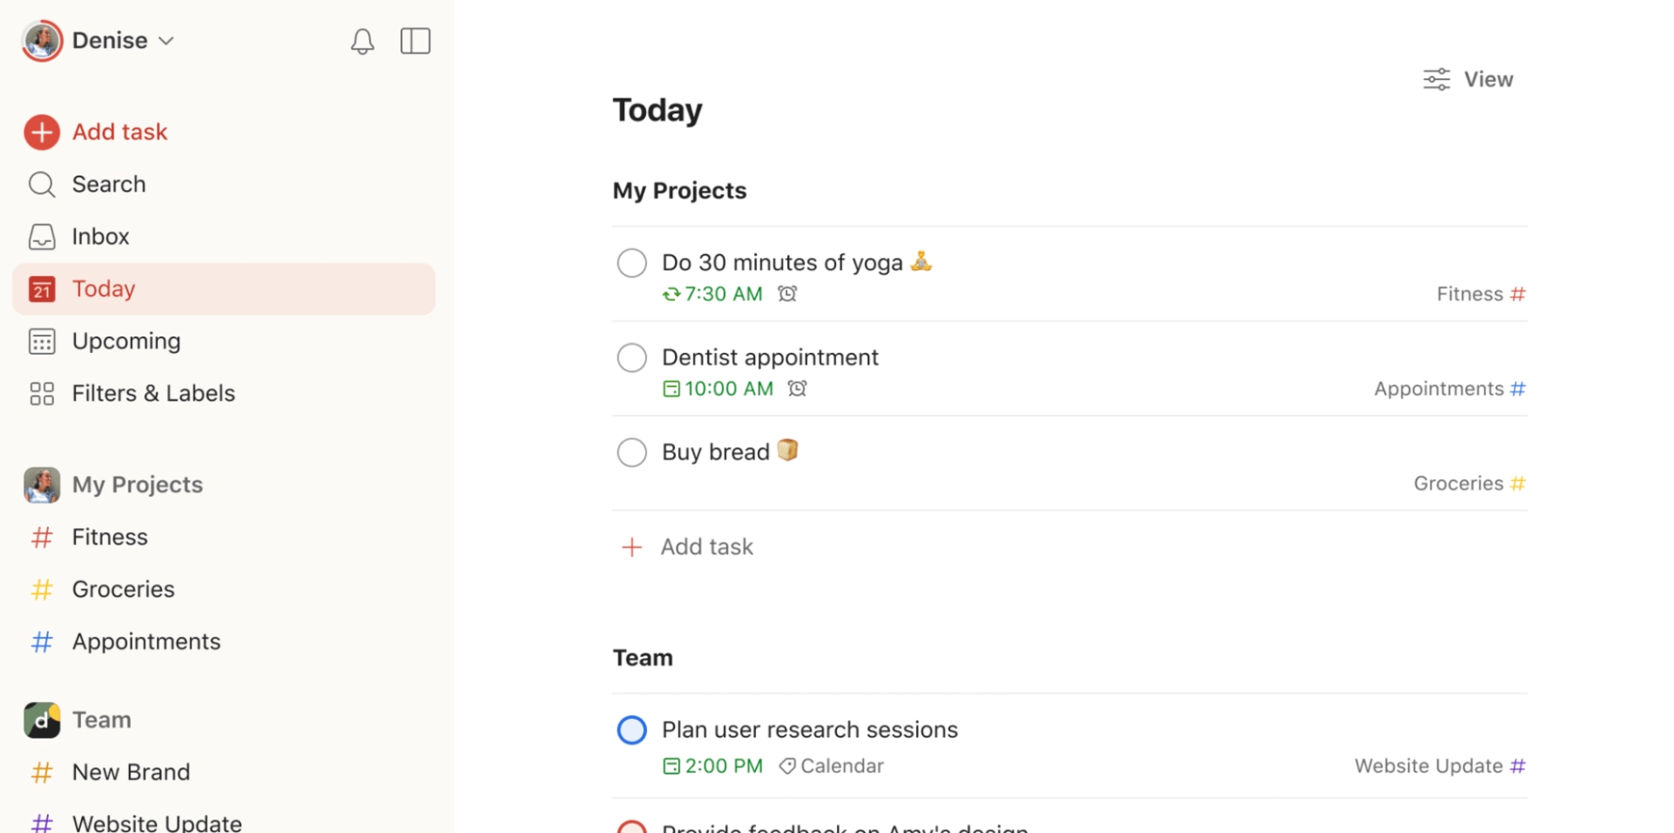Select the Filters & Labels icon

[x=41, y=393]
